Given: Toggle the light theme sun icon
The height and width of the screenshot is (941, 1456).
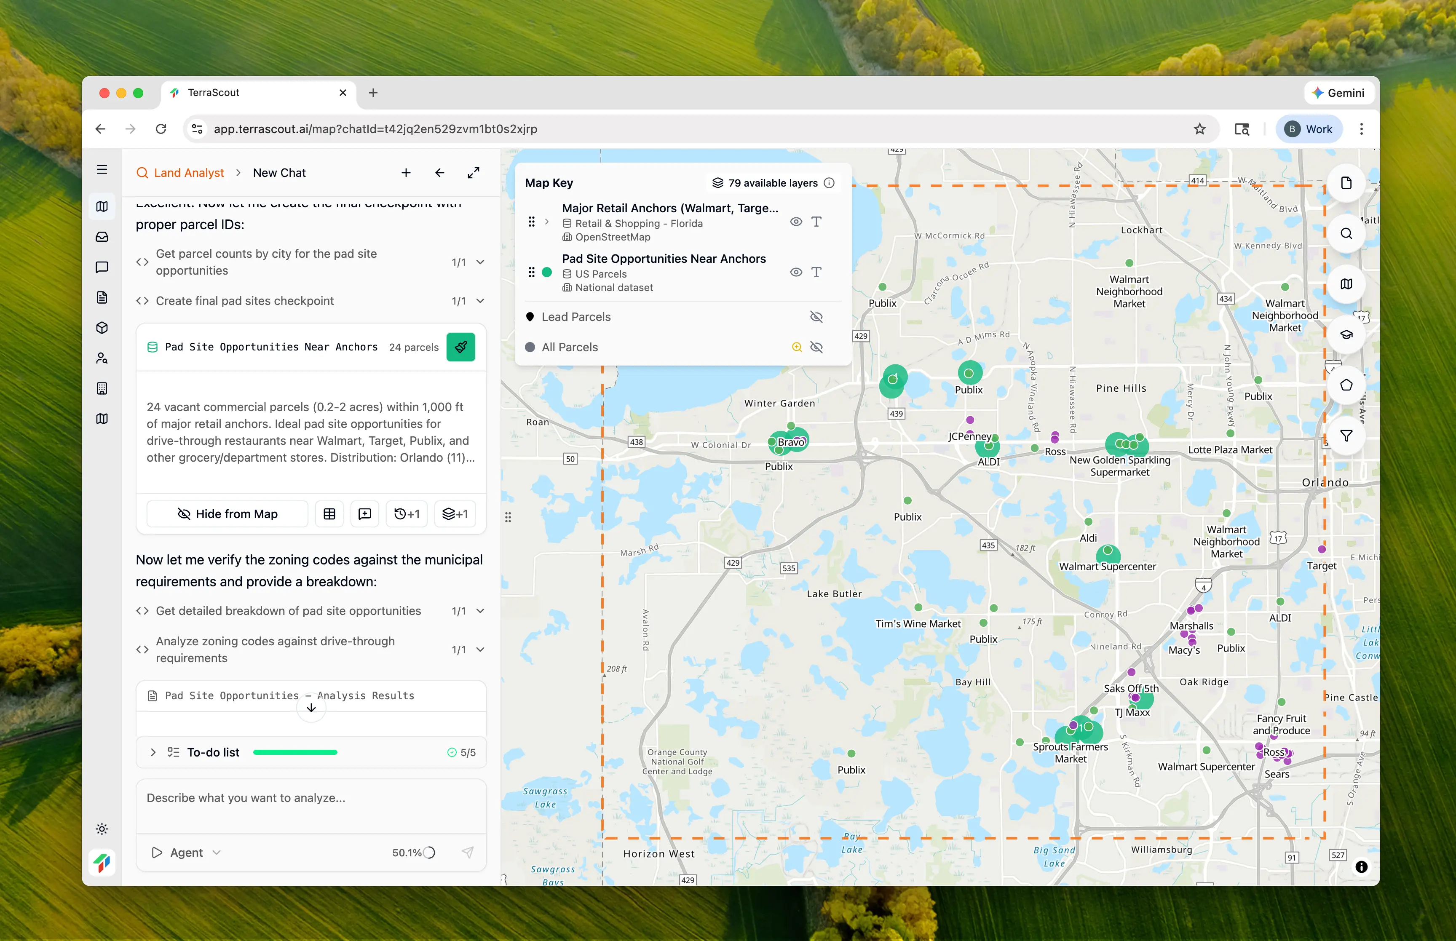Looking at the screenshot, I should click(x=102, y=829).
